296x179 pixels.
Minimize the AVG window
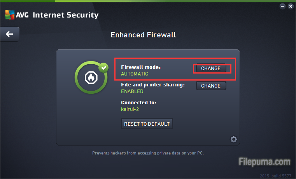point(282,6)
